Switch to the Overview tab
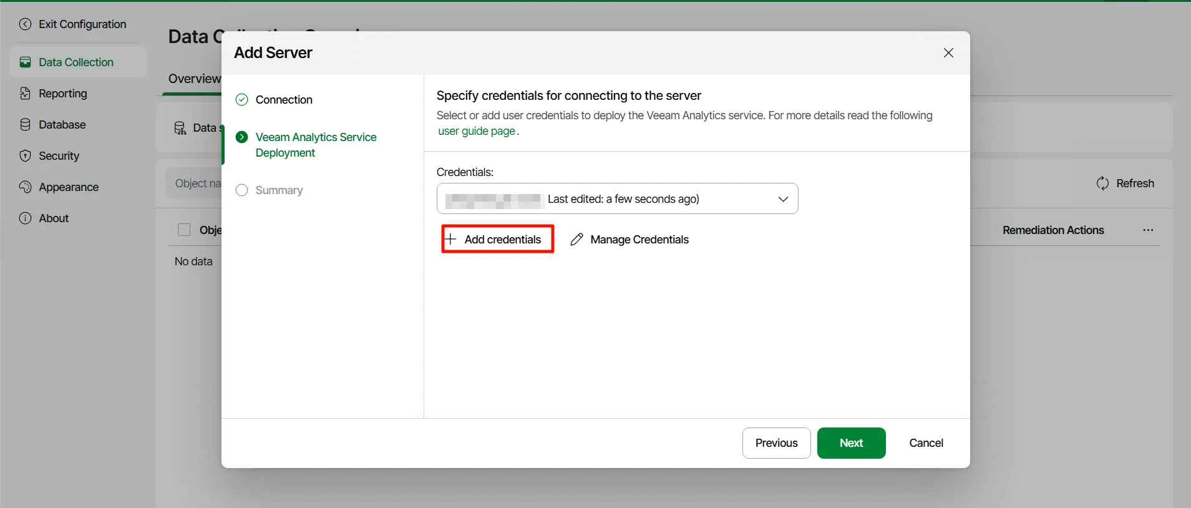Viewport: 1191px width, 508px height. [194, 79]
